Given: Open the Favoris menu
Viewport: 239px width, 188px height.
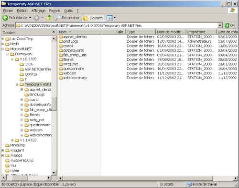Looking at the screenshot, I should point(54,11).
